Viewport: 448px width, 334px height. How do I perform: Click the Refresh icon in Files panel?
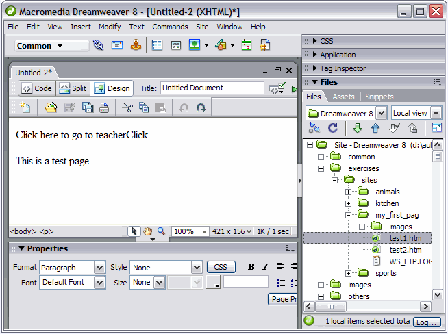click(x=332, y=128)
